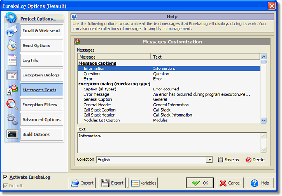Screen dimensions: 282x196
Task: Click the 'Call Stack Information' text cell
Action: [x=172, y=115]
